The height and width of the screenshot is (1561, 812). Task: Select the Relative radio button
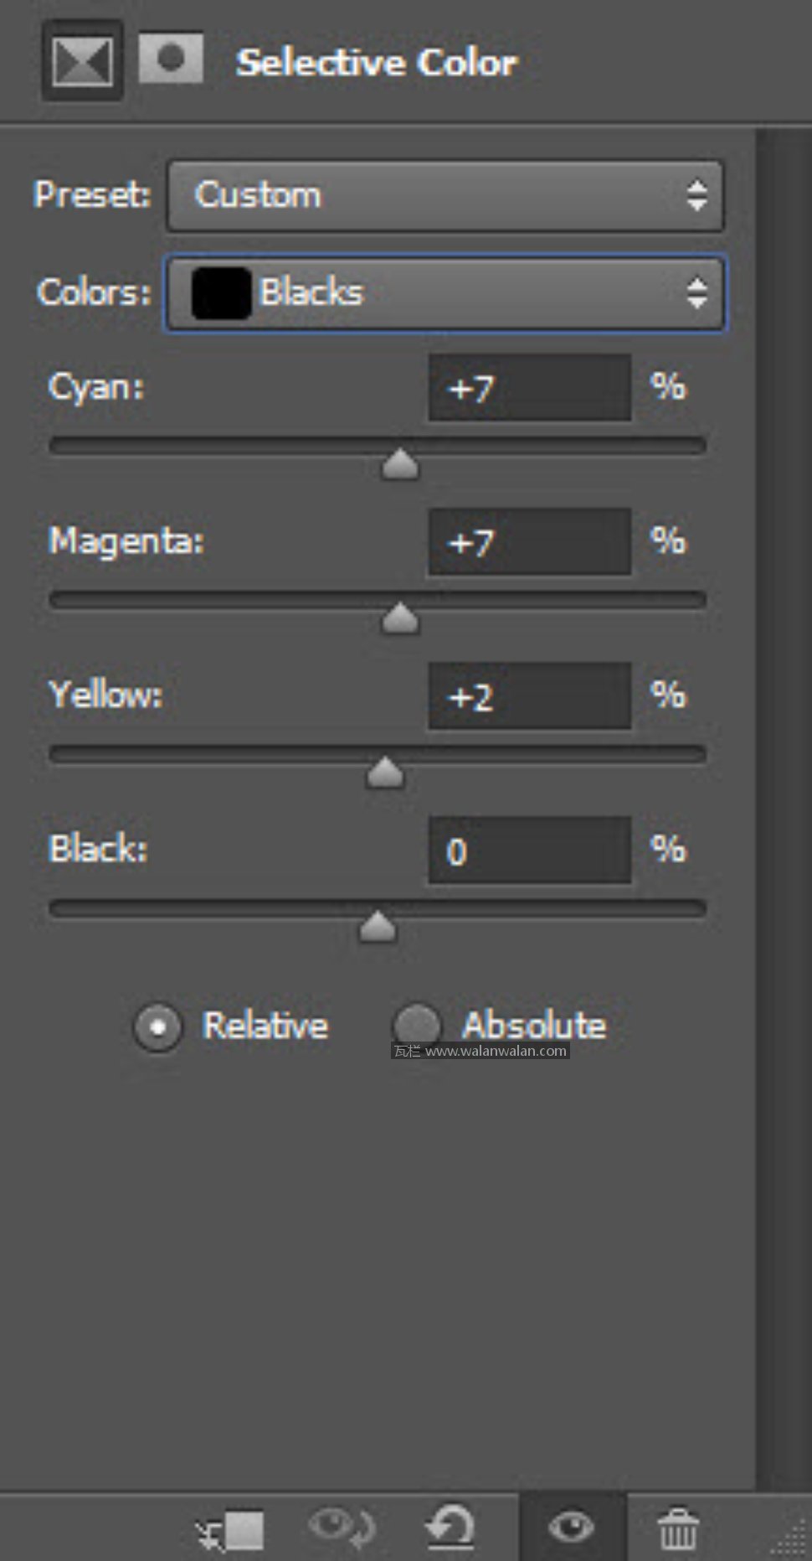(x=157, y=1026)
